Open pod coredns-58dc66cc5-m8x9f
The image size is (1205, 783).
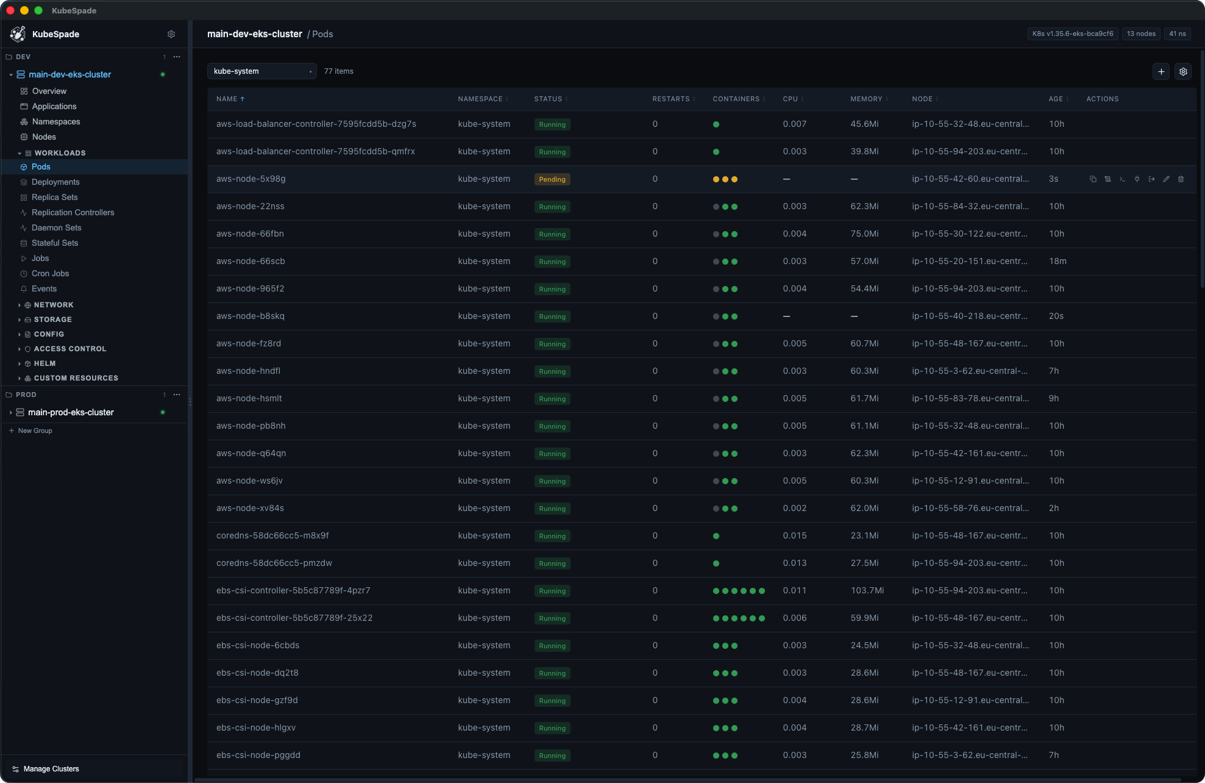point(272,536)
